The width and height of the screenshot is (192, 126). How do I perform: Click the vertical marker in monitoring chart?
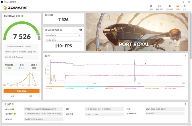pyautogui.click(x=134, y=71)
